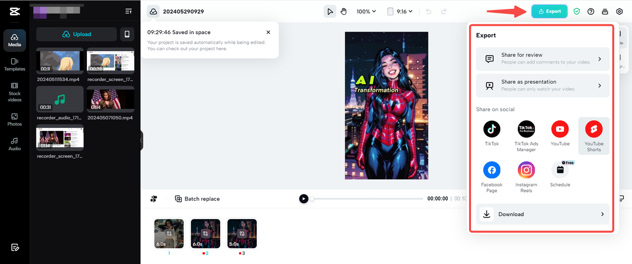Expand Share for review chevron arrow
This screenshot has width=632, height=264.
click(x=600, y=59)
